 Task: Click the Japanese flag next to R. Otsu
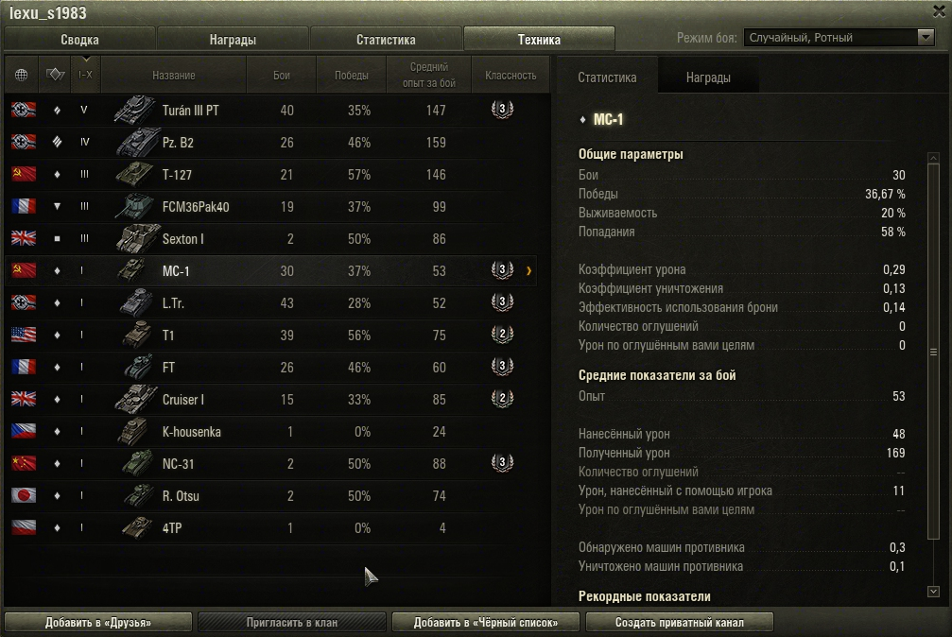click(24, 495)
